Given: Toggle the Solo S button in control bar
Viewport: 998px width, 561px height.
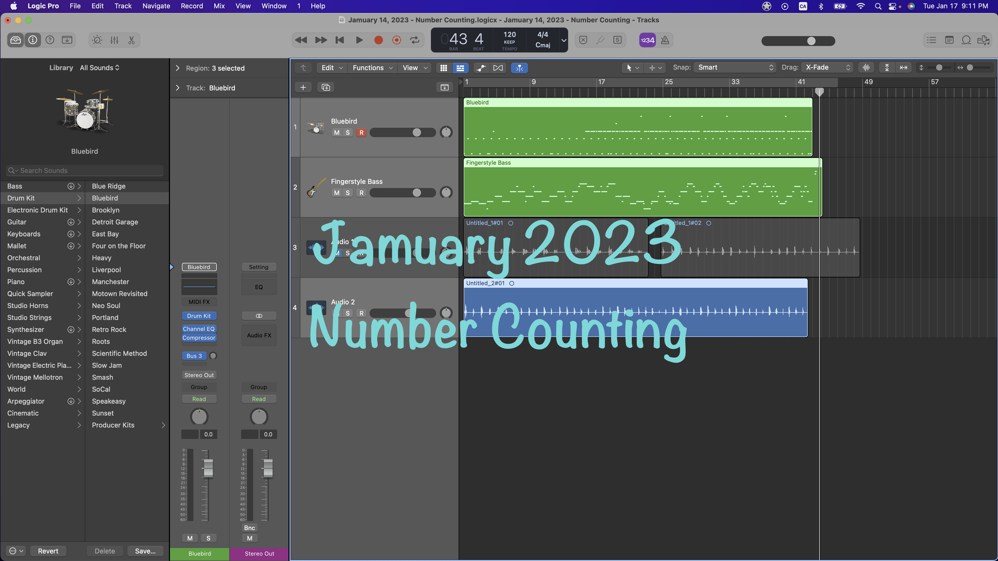Looking at the screenshot, I should tap(618, 40).
